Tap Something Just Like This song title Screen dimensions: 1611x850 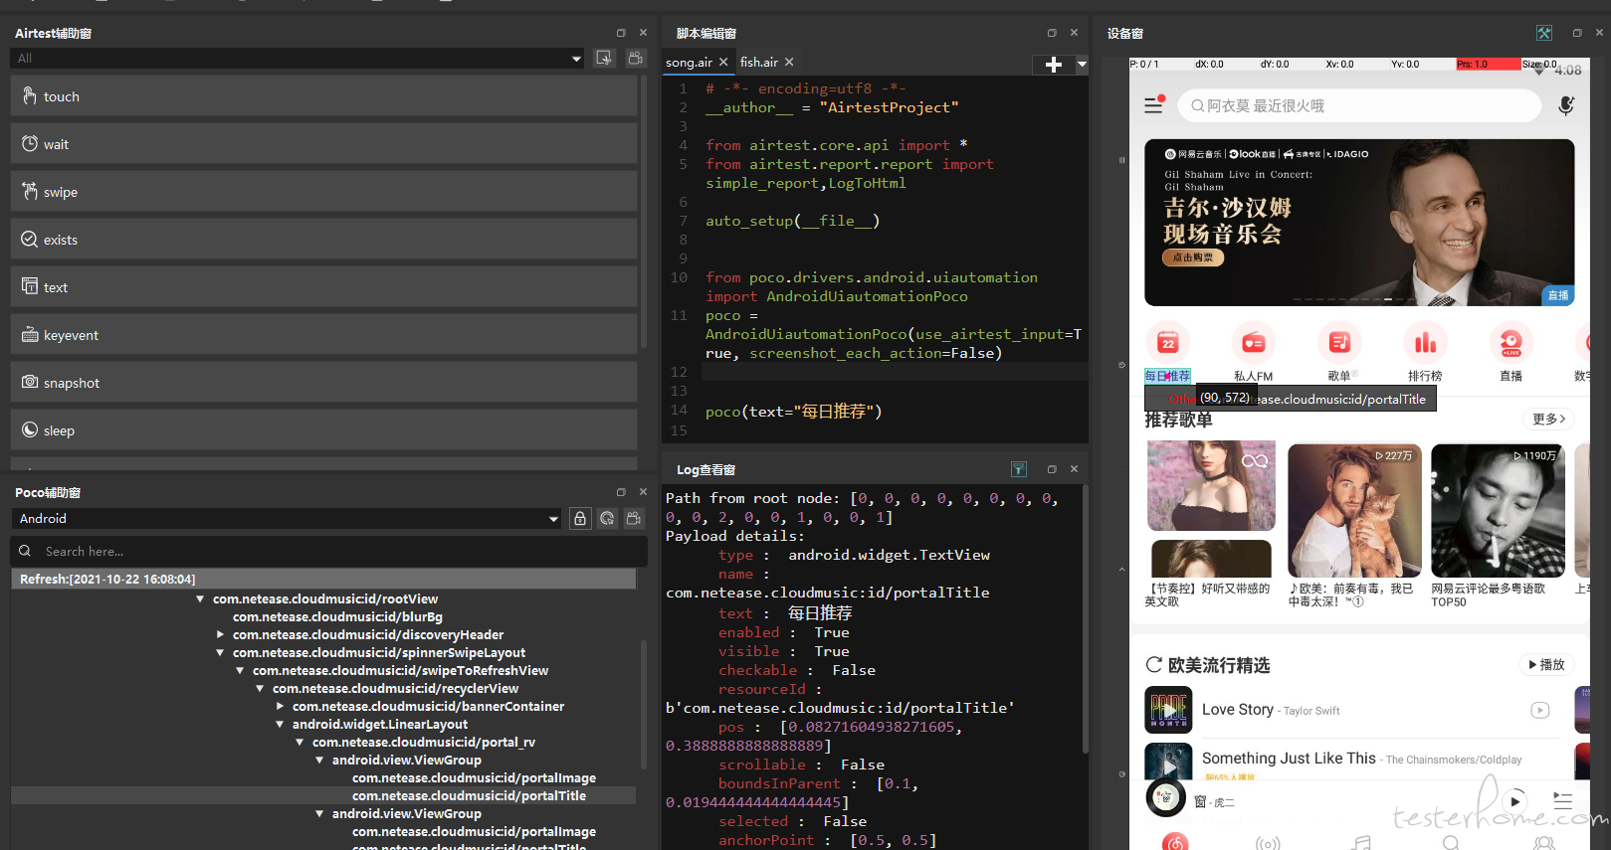(x=1289, y=758)
